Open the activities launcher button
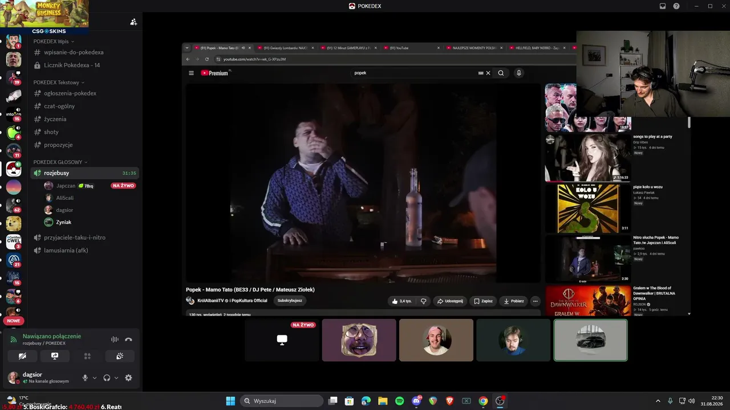 click(87, 356)
